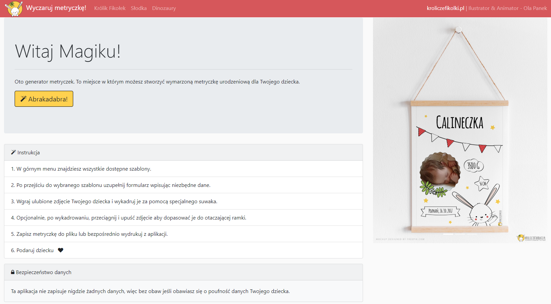551x304 pixels.
Task: Click the black heart icon
Action: 61,250
